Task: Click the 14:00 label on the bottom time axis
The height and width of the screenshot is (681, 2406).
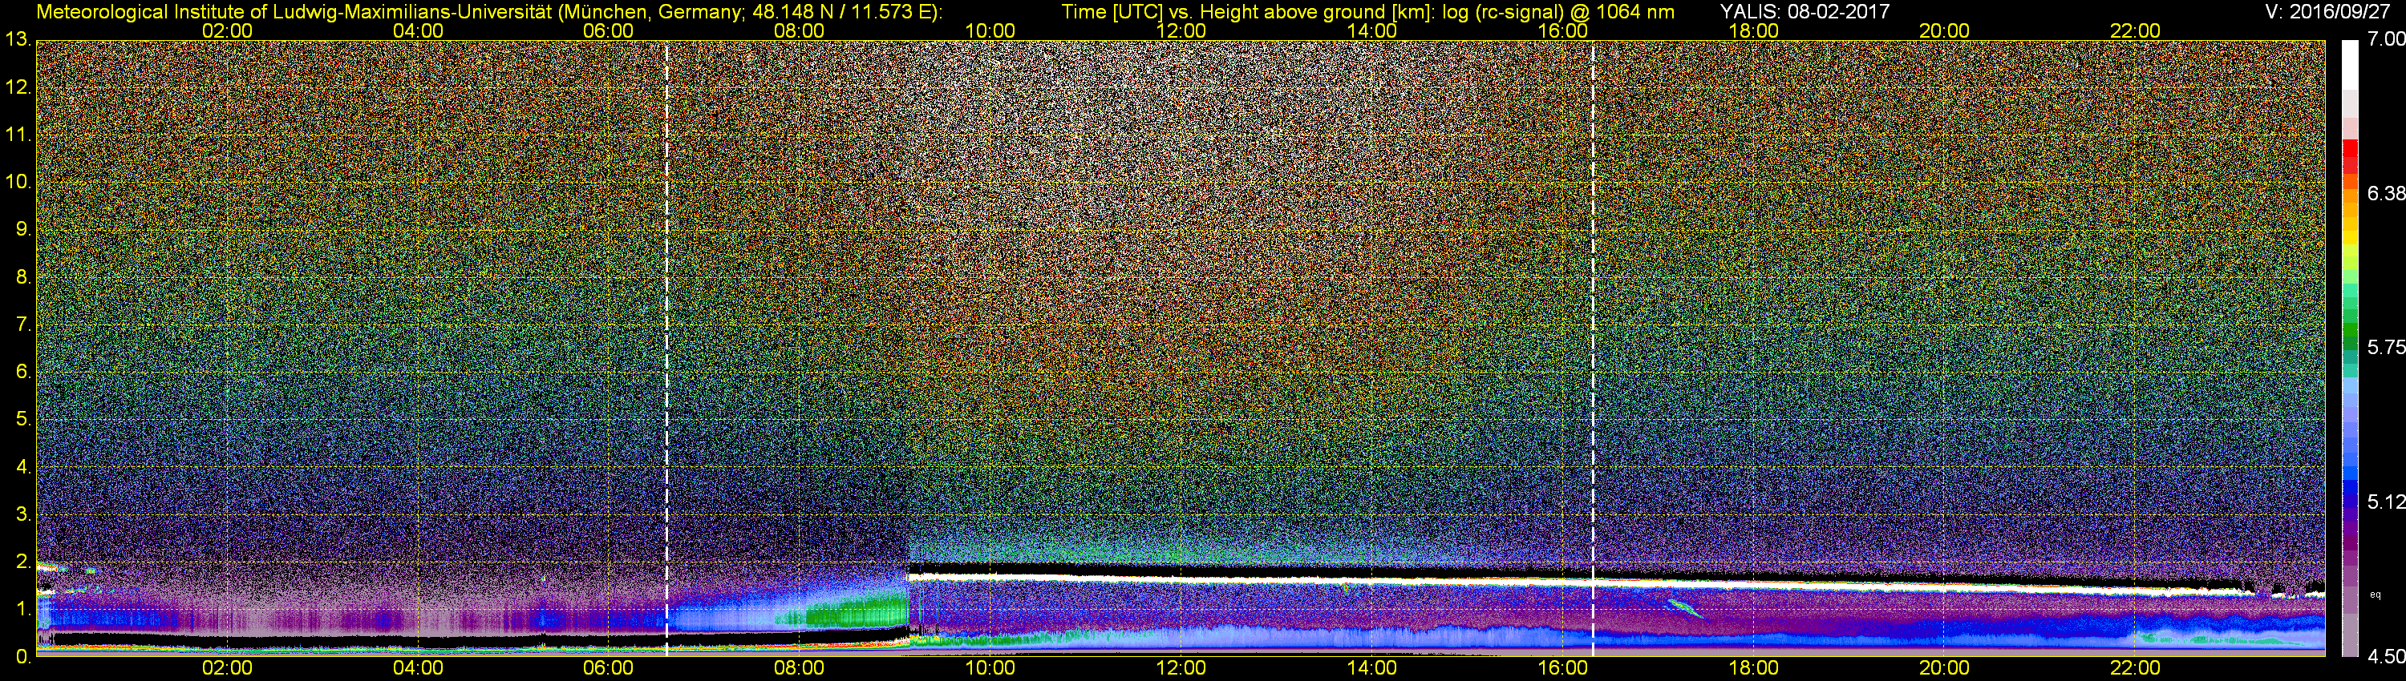Action: pos(1372,668)
